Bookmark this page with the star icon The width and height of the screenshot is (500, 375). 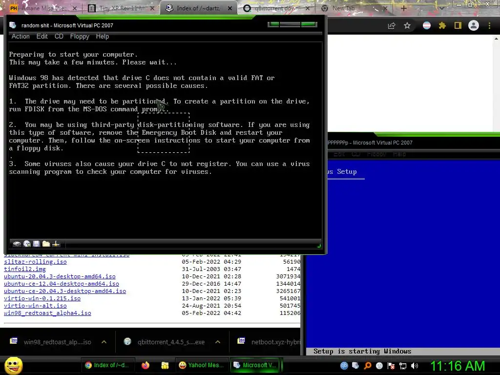click(407, 25)
